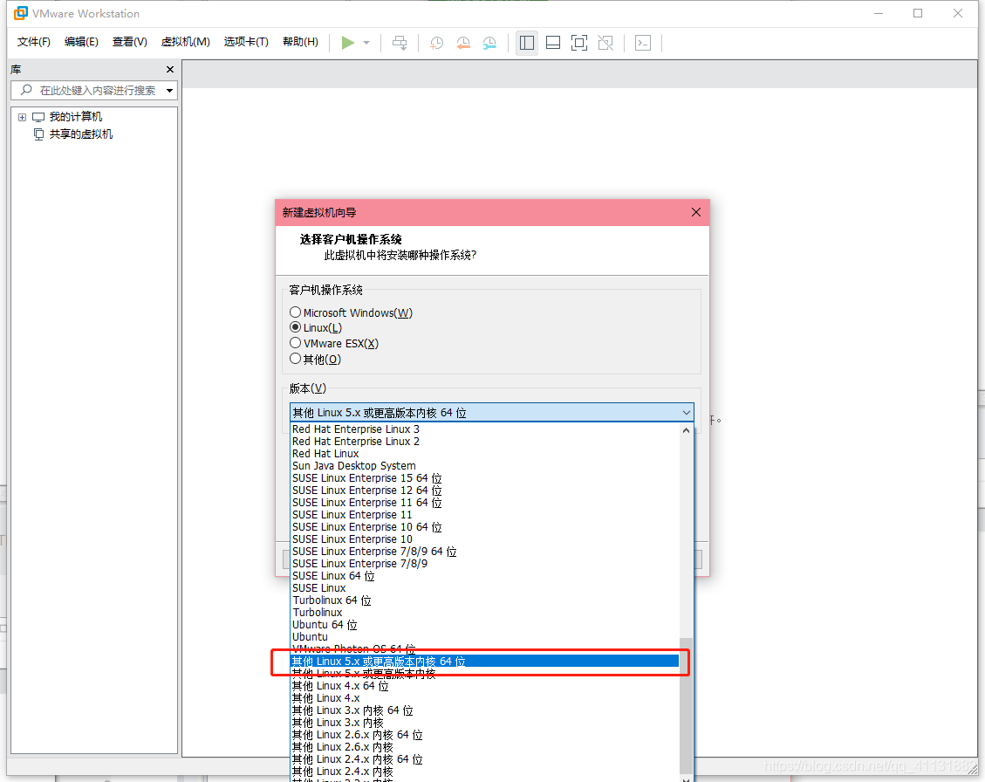Choose the SUSE Linux Enterprise 10 entry
Viewport: 985px width, 782px height.
point(484,539)
